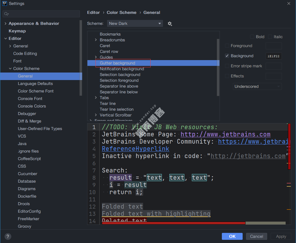Screen dimensions: 296x243
Task: Click the help question mark icon
Action: pyautogui.click(x=8, y=236)
